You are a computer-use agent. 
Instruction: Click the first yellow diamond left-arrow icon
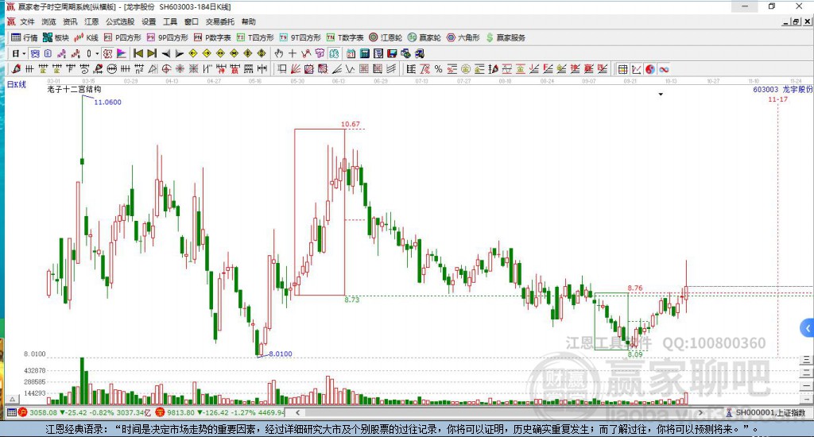[x=193, y=53]
